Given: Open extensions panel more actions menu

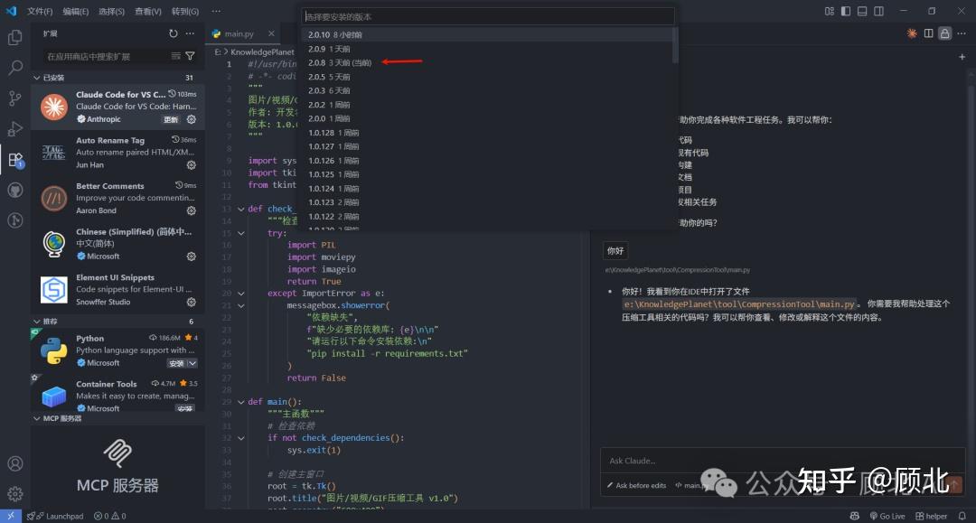Looking at the screenshot, I should click(x=190, y=33).
